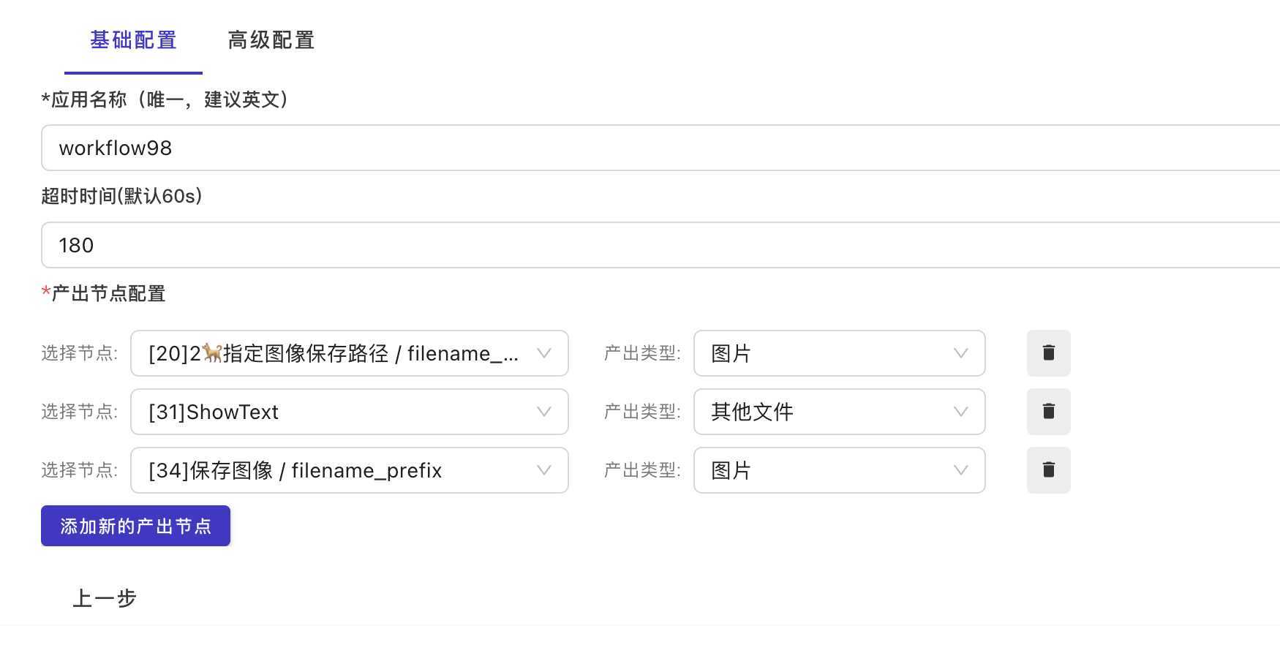
Task: Delete the [20] filename output node row
Action: [x=1048, y=353]
